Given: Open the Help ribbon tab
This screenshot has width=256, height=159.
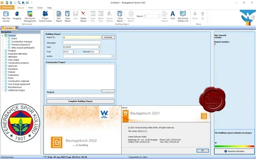Looking at the screenshot, I should 49,8.
